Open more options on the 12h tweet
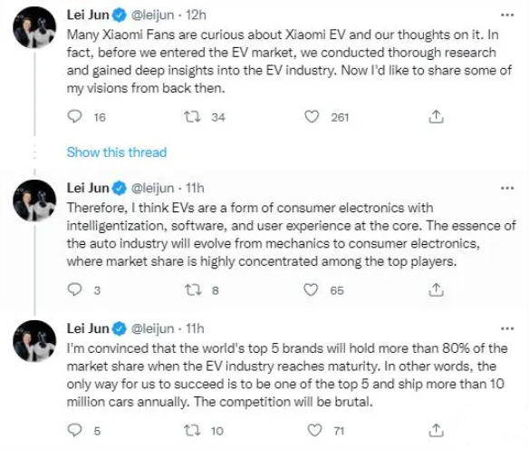Image resolution: width=529 pixels, height=450 pixels. pyautogui.click(x=507, y=15)
